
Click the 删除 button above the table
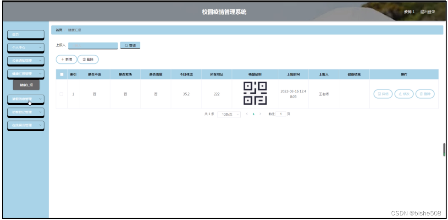pos(88,59)
